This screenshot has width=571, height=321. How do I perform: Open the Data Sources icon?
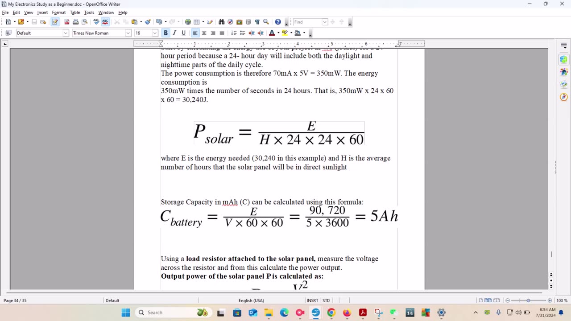point(248,22)
